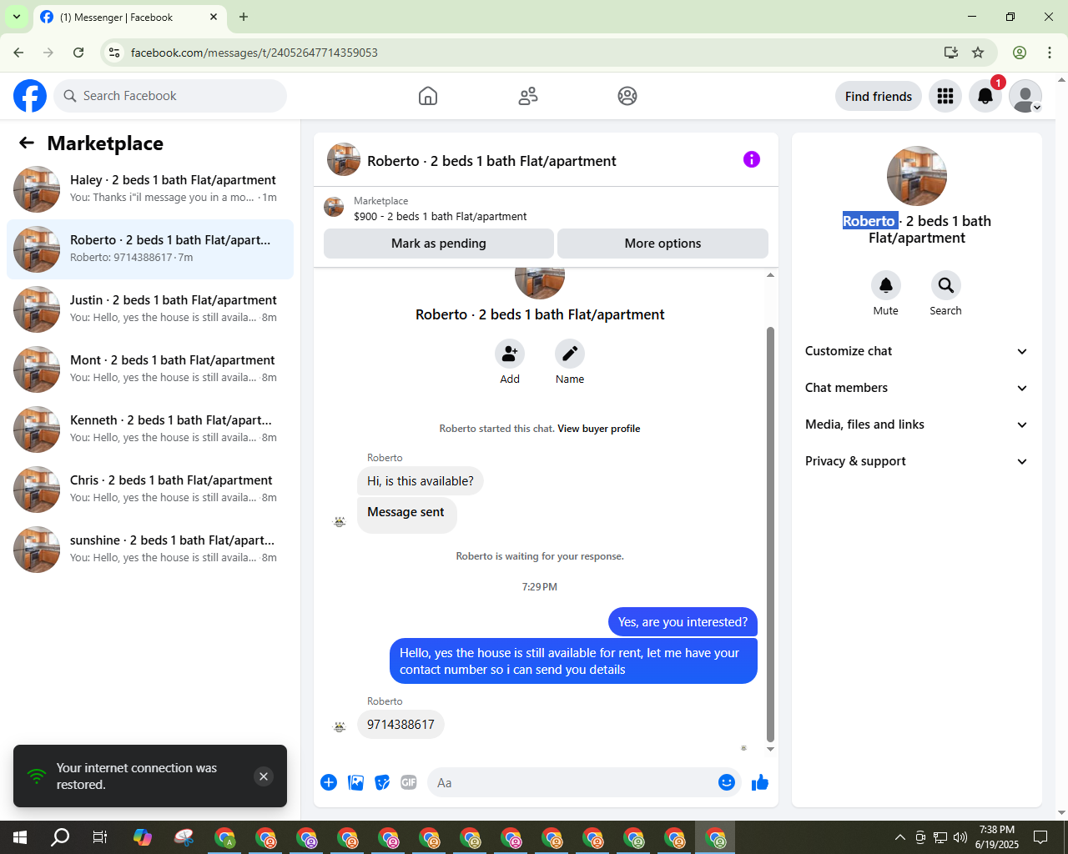The image size is (1068, 854).
Task: Click the Search Facebook field
Action: coord(170,96)
